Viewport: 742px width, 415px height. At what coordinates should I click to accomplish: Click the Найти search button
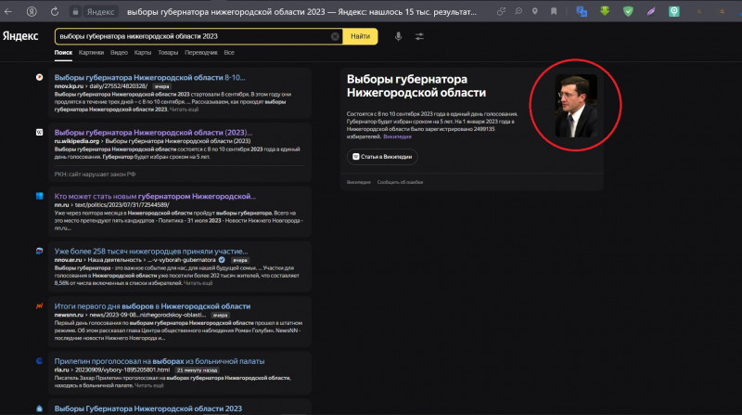coord(360,36)
